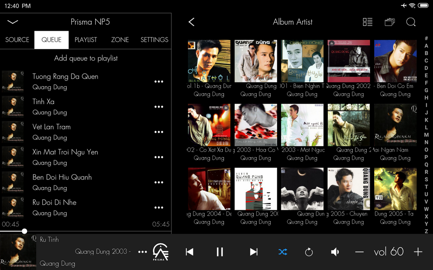Jump to letter Z in index
The image size is (433, 270).
[x=426, y=231]
